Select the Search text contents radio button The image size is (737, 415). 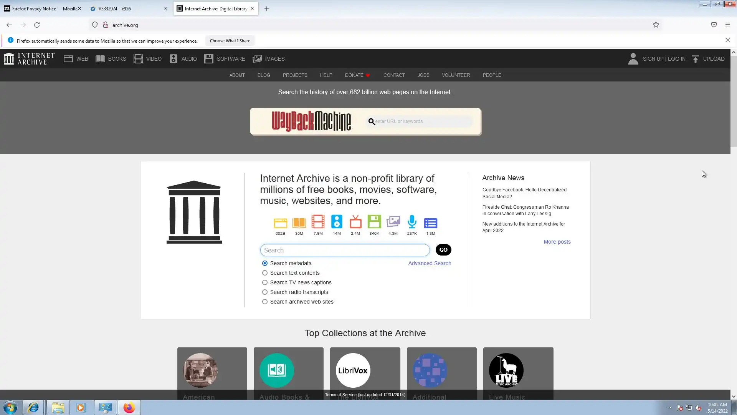click(x=265, y=273)
